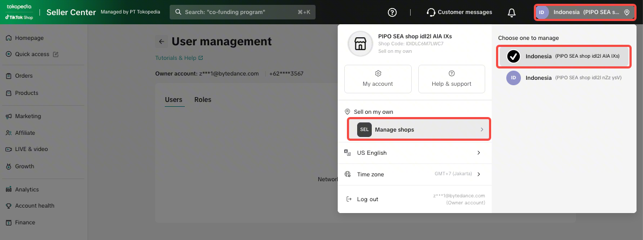Click the Help & support button
643x240 pixels.
451,79
